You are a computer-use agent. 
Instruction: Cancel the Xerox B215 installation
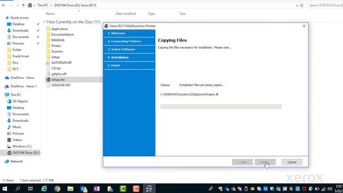pyautogui.click(x=292, y=162)
